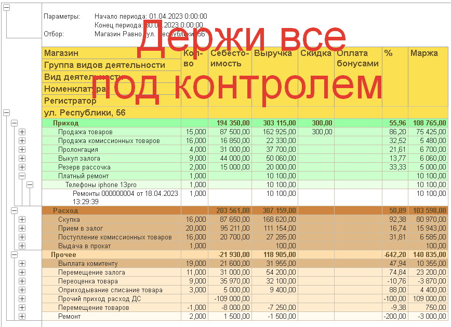
Task: Select Ремонт percent value -200,00
Action: click(395, 317)
